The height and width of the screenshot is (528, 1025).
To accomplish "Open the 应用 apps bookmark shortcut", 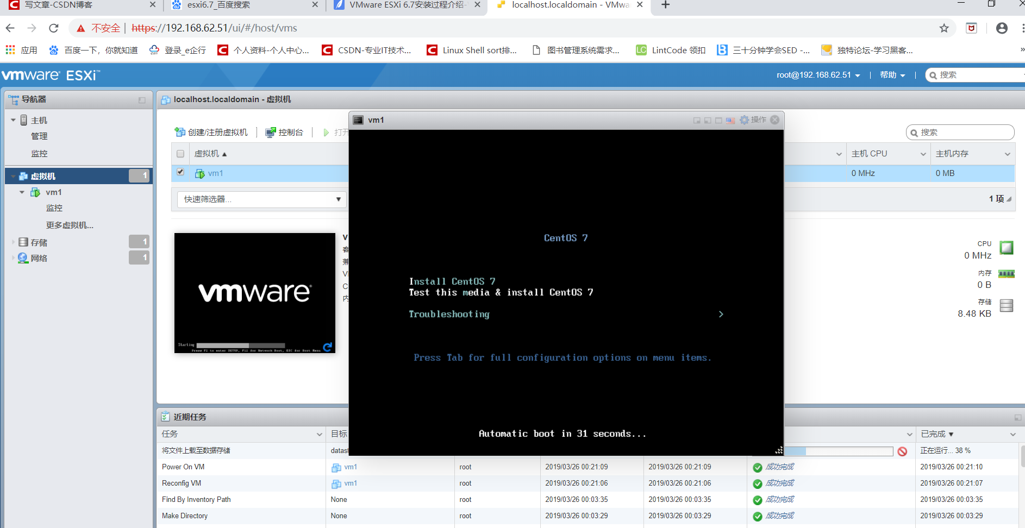I will 21,51.
